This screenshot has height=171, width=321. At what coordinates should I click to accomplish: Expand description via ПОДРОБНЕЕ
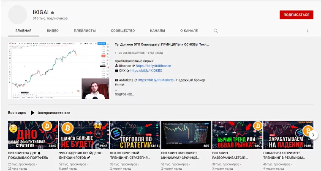tap(124, 95)
